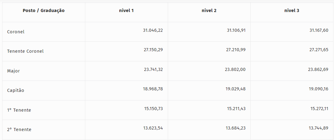Select the Coronel row label

(x=16, y=32)
